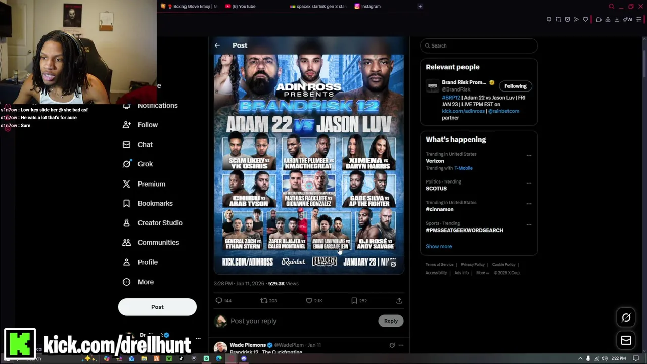Like the post with 2.1K likes

(309, 301)
